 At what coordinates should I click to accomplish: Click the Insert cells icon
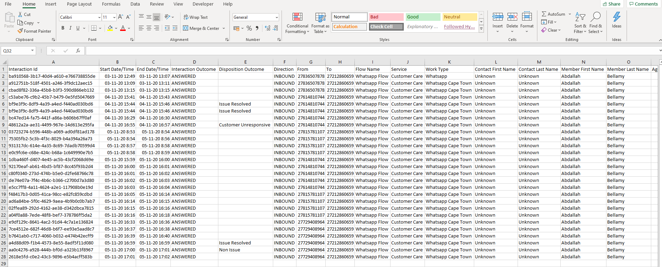[x=497, y=16]
